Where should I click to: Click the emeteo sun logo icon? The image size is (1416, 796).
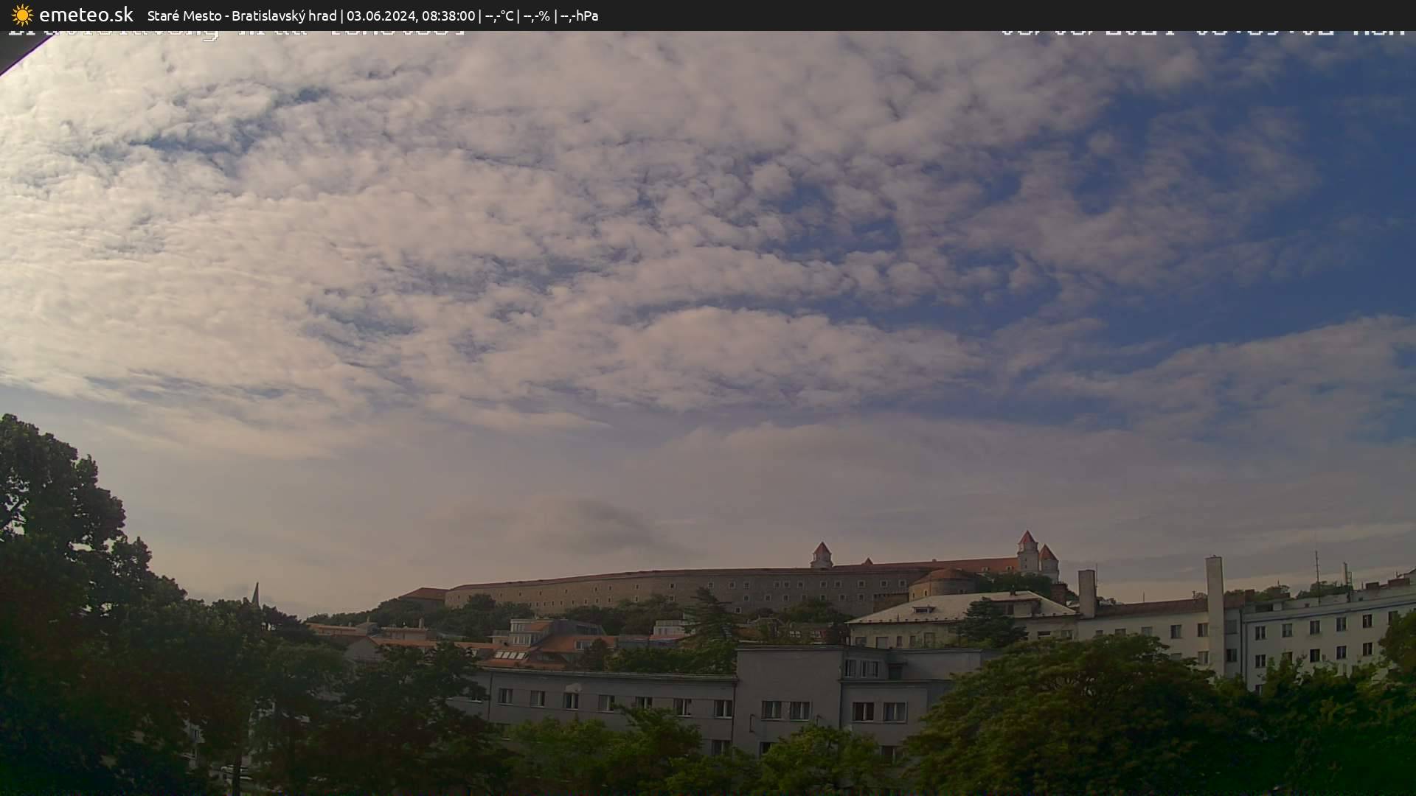(22, 15)
